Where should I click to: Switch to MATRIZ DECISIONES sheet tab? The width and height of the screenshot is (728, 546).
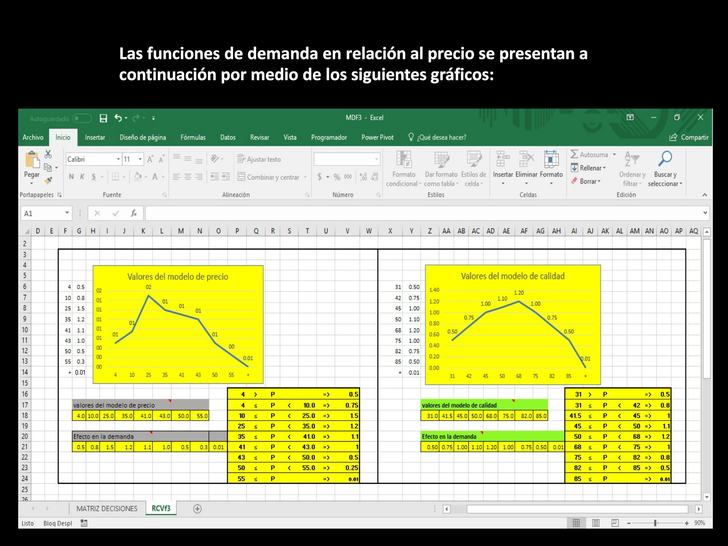107,509
